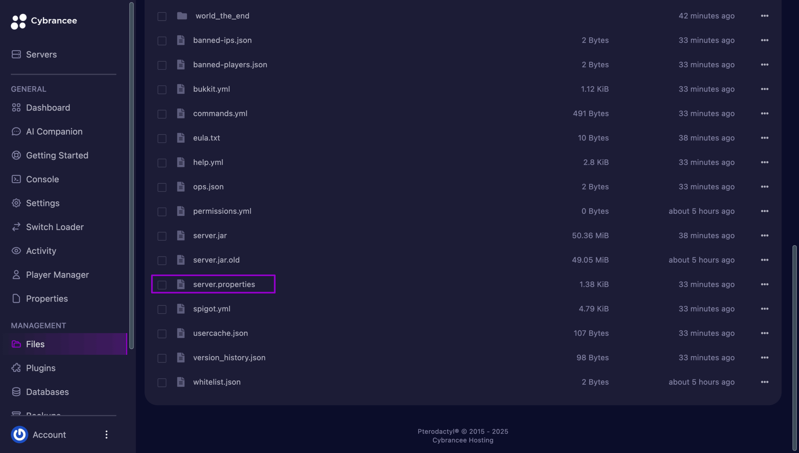Open Player Manager in the sidebar
This screenshot has width=799, height=453.
pyautogui.click(x=57, y=275)
